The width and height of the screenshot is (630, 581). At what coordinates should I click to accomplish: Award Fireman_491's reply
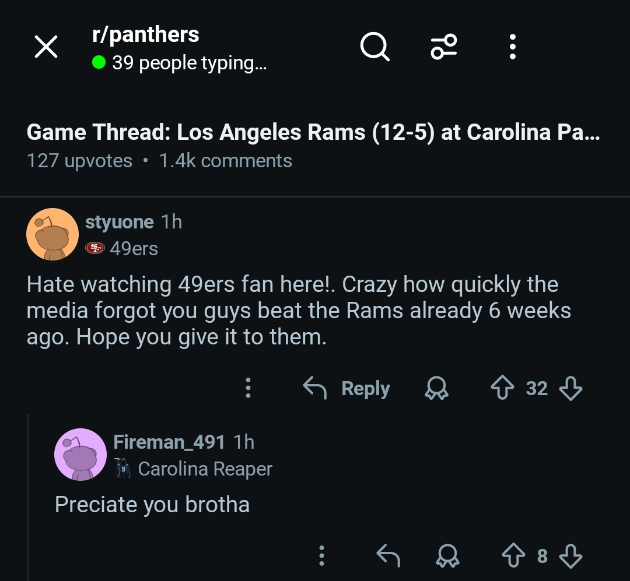coord(447,556)
